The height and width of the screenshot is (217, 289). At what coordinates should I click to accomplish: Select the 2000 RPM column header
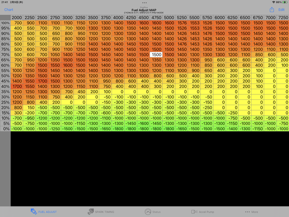click(17, 18)
